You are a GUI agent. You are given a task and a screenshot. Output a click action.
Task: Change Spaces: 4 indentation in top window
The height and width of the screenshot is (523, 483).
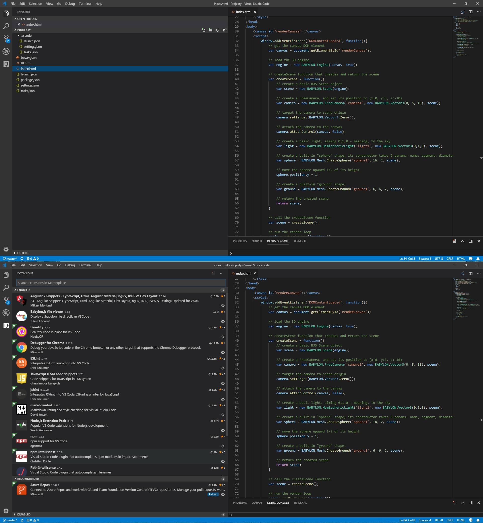(x=425, y=259)
